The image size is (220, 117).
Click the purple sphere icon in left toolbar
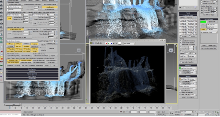point(1,76)
